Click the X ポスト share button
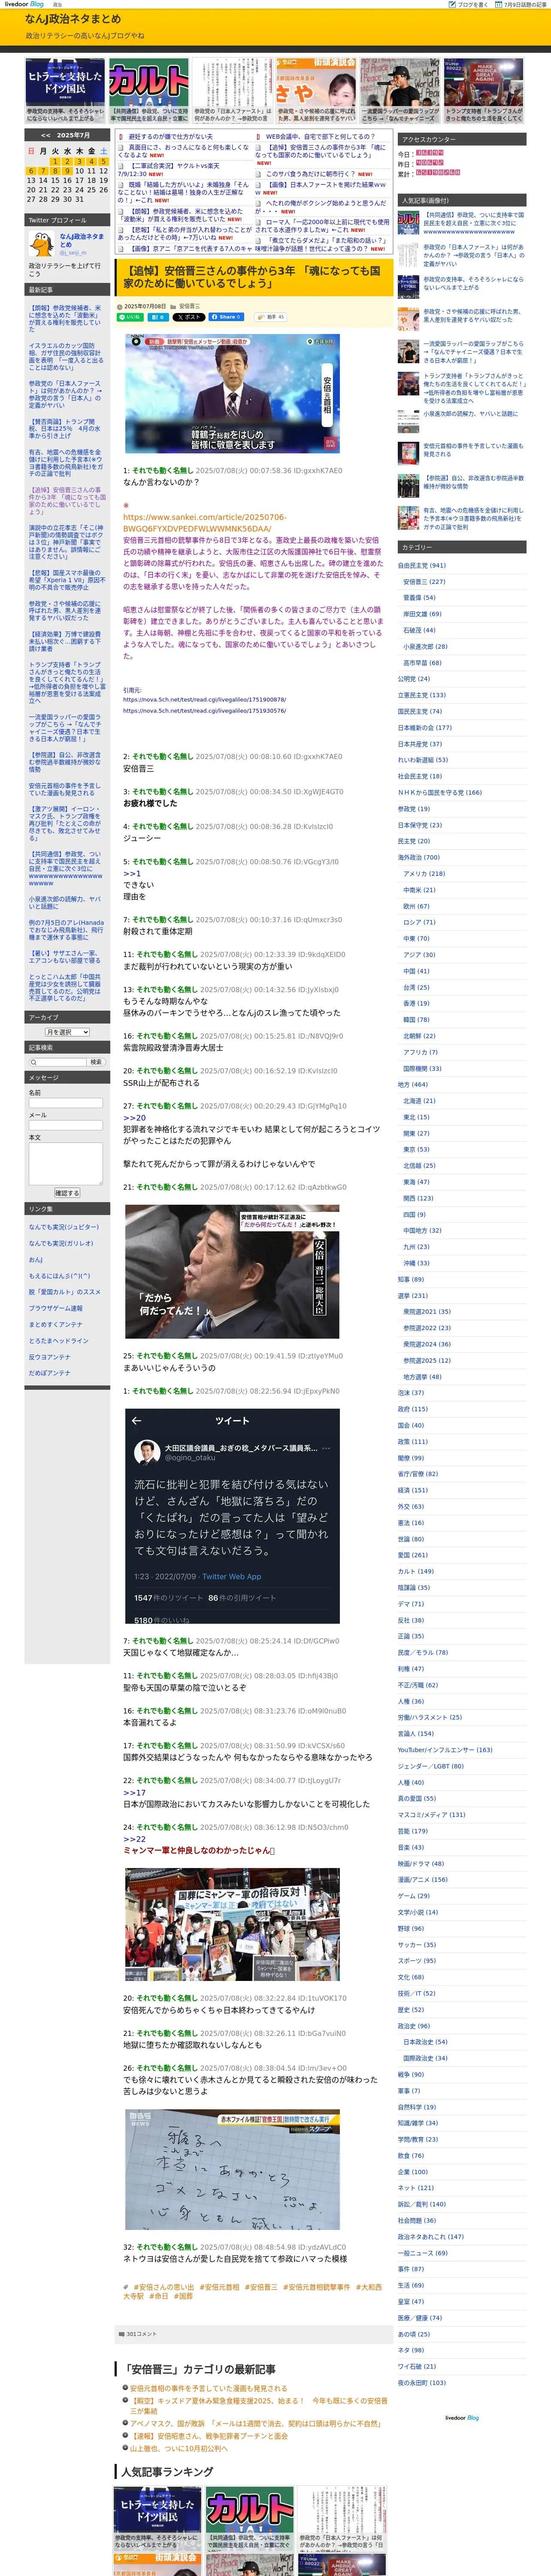Image resolution: width=551 pixels, height=2576 pixels. point(189,317)
